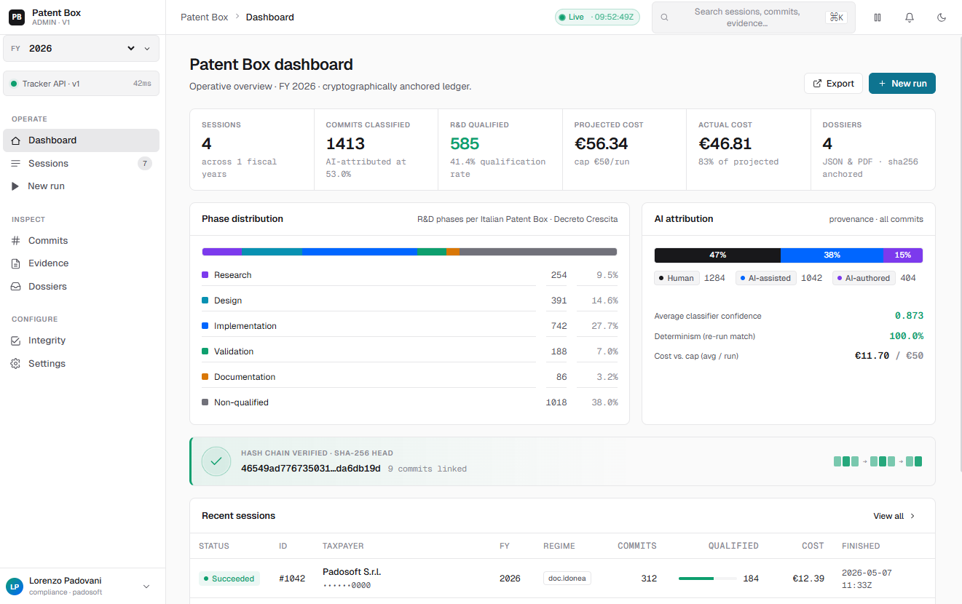This screenshot has width=962, height=604.
Task: Click the Validation phase row
Action: 409,351
